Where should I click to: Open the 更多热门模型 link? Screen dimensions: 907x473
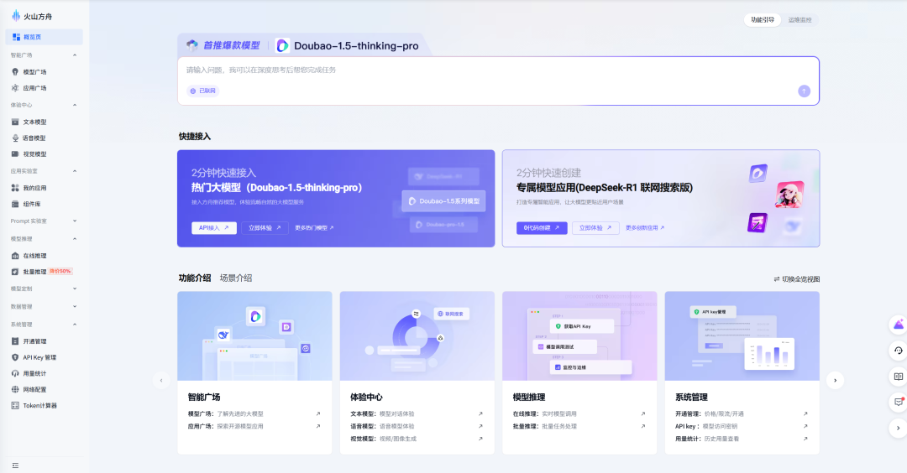click(x=314, y=228)
